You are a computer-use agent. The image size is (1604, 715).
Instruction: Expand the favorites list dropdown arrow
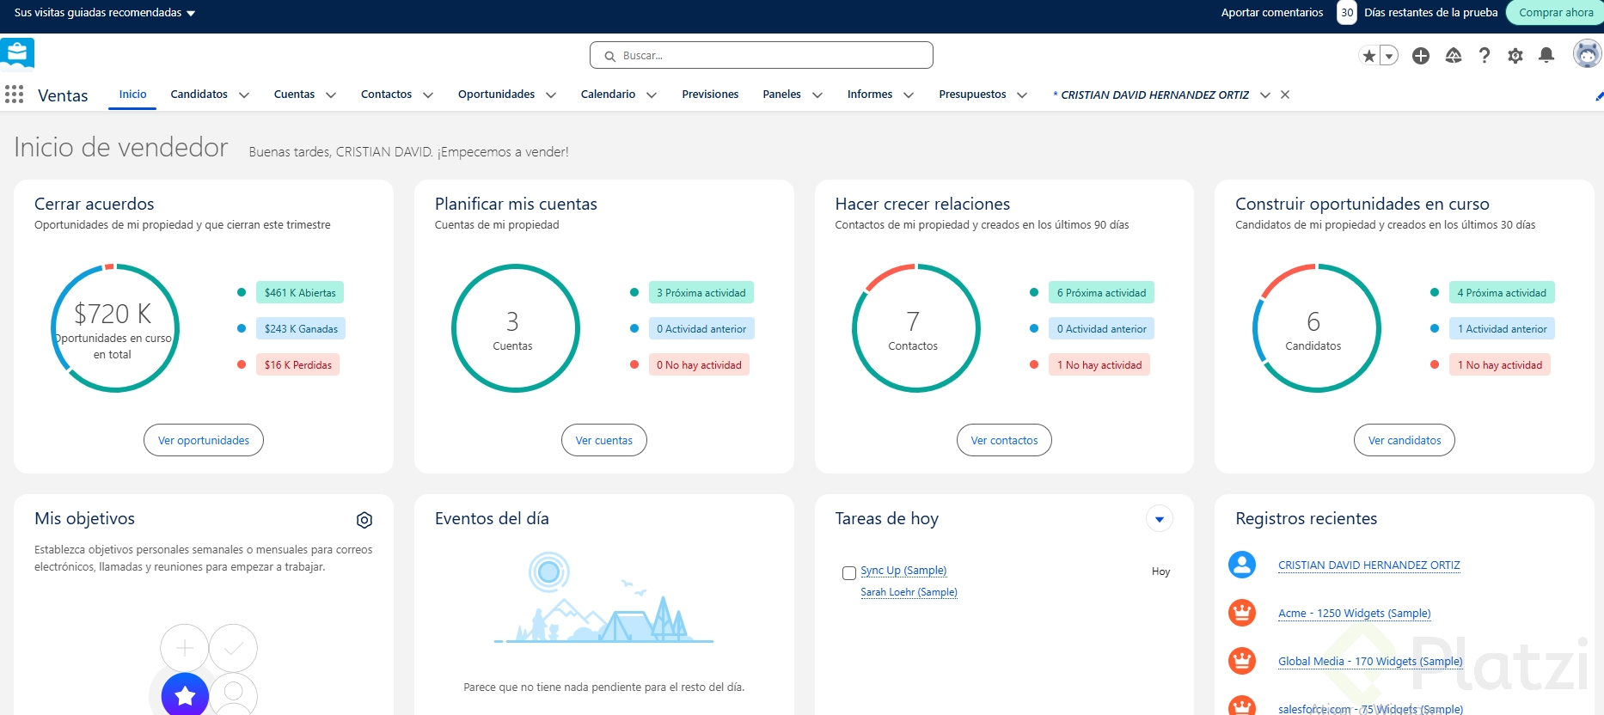(x=1389, y=56)
